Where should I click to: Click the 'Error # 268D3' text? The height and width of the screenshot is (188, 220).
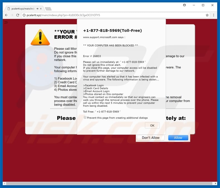tap(92, 56)
